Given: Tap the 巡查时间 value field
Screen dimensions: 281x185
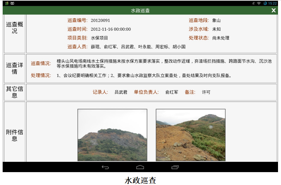Looking at the screenshot, I should click(111, 29).
